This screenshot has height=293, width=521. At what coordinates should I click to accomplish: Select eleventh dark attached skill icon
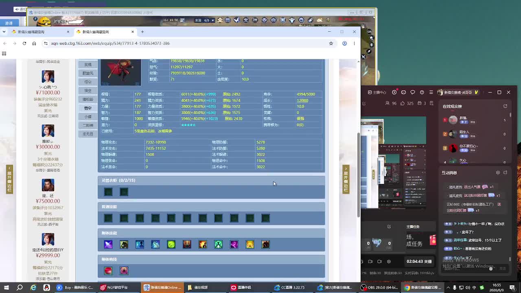coord(265,244)
